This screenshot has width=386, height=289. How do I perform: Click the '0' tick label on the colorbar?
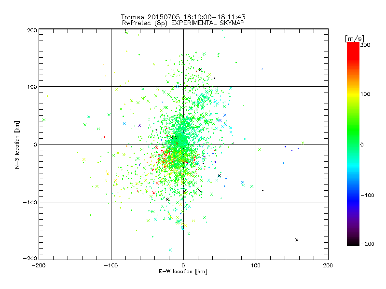coord(362,145)
